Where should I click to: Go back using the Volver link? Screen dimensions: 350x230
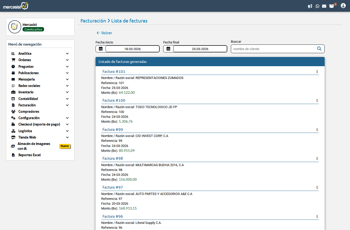(104, 33)
